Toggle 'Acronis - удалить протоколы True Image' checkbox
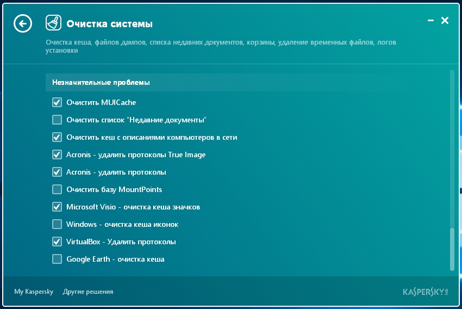The image size is (462, 309). (x=57, y=154)
